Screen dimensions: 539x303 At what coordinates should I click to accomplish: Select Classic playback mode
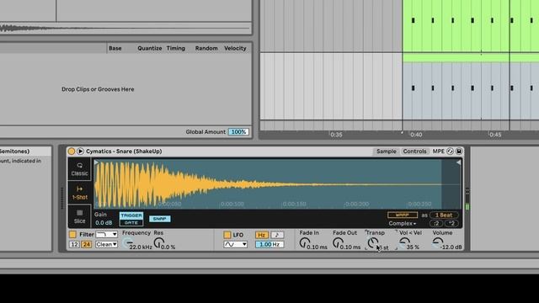tap(79, 169)
